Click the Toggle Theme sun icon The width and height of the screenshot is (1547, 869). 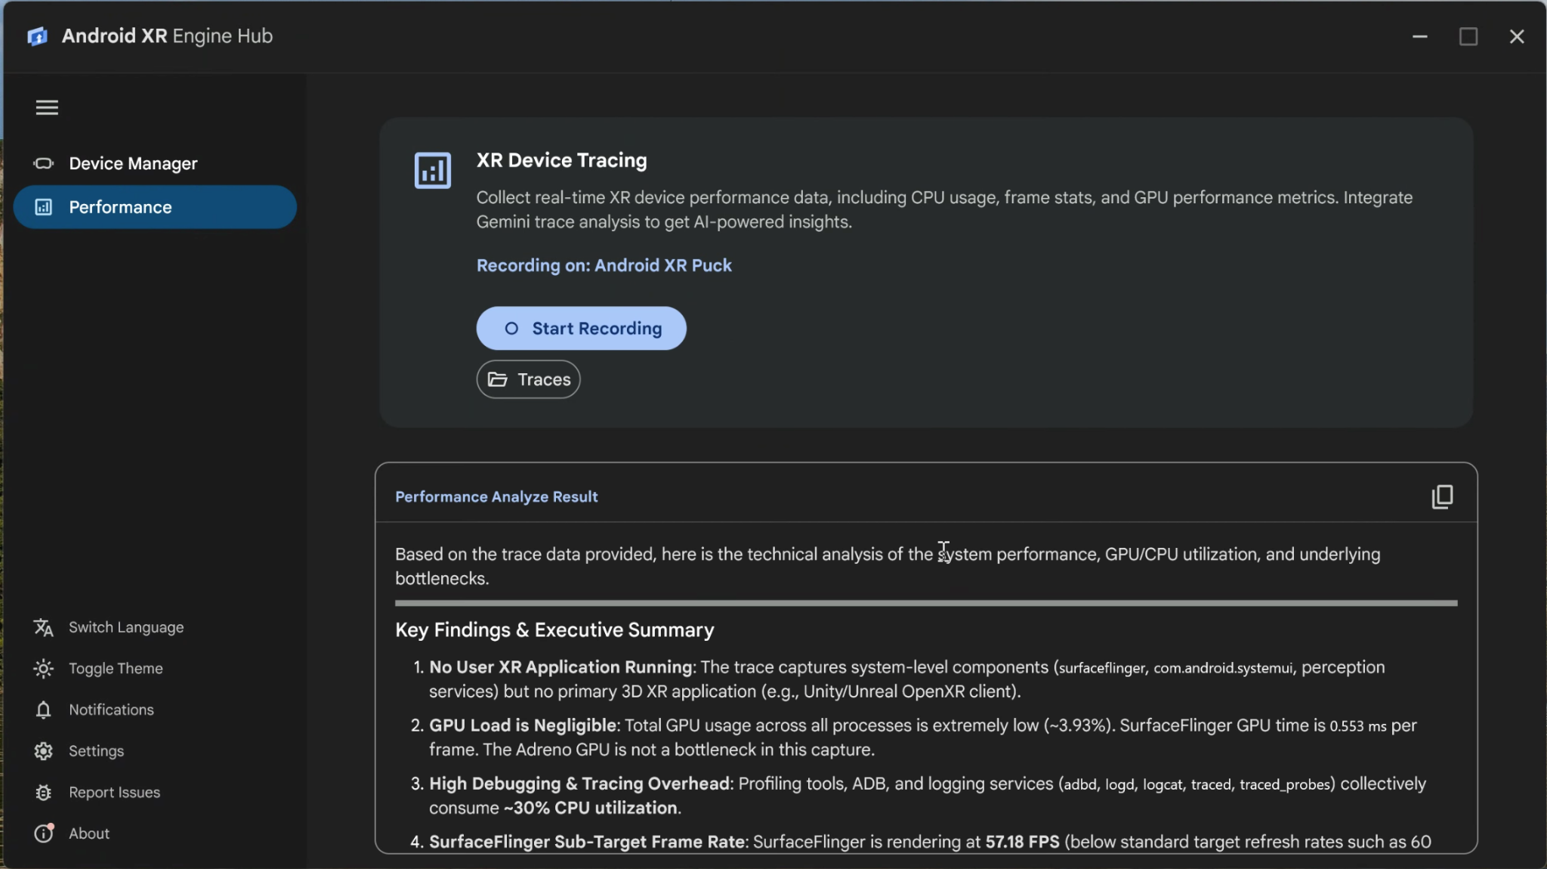[x=44, y=668]
